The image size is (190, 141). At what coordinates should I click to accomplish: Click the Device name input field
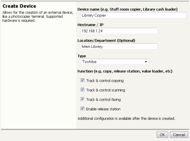point(133,15)
